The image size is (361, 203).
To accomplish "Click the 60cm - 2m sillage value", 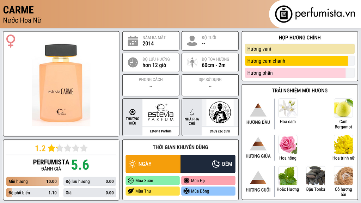I will tap(214, 65).
